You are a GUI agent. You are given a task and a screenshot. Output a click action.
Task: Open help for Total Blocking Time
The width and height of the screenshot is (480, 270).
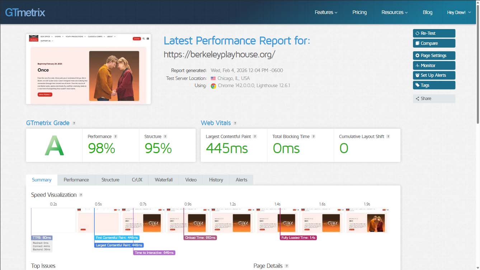click(x=314, y=137)
